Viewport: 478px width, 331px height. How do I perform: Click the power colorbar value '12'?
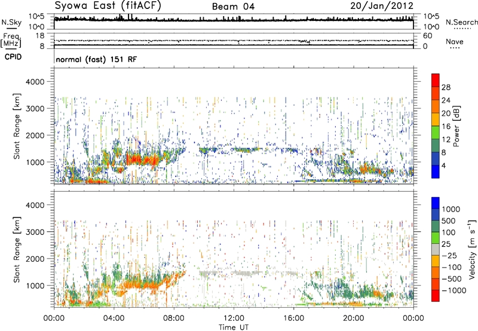[x=446, y=140]
